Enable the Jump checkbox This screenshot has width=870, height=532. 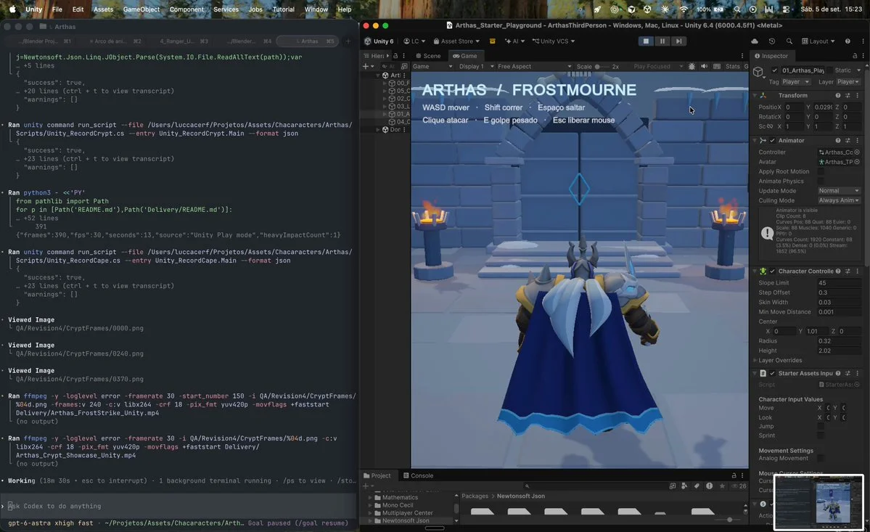tap(821, 427)
